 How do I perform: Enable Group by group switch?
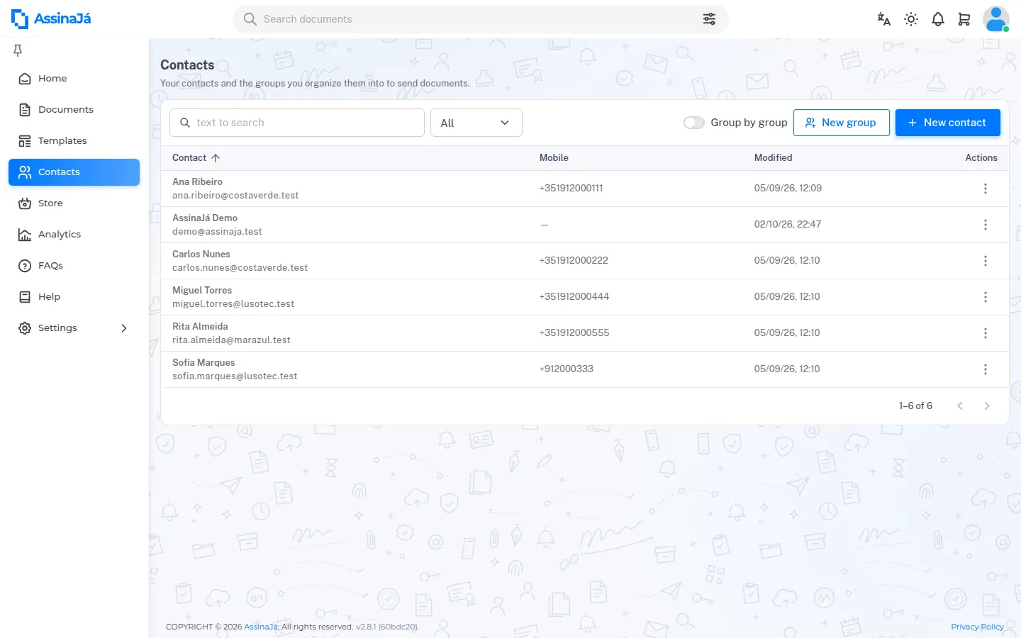click(693, 123)
